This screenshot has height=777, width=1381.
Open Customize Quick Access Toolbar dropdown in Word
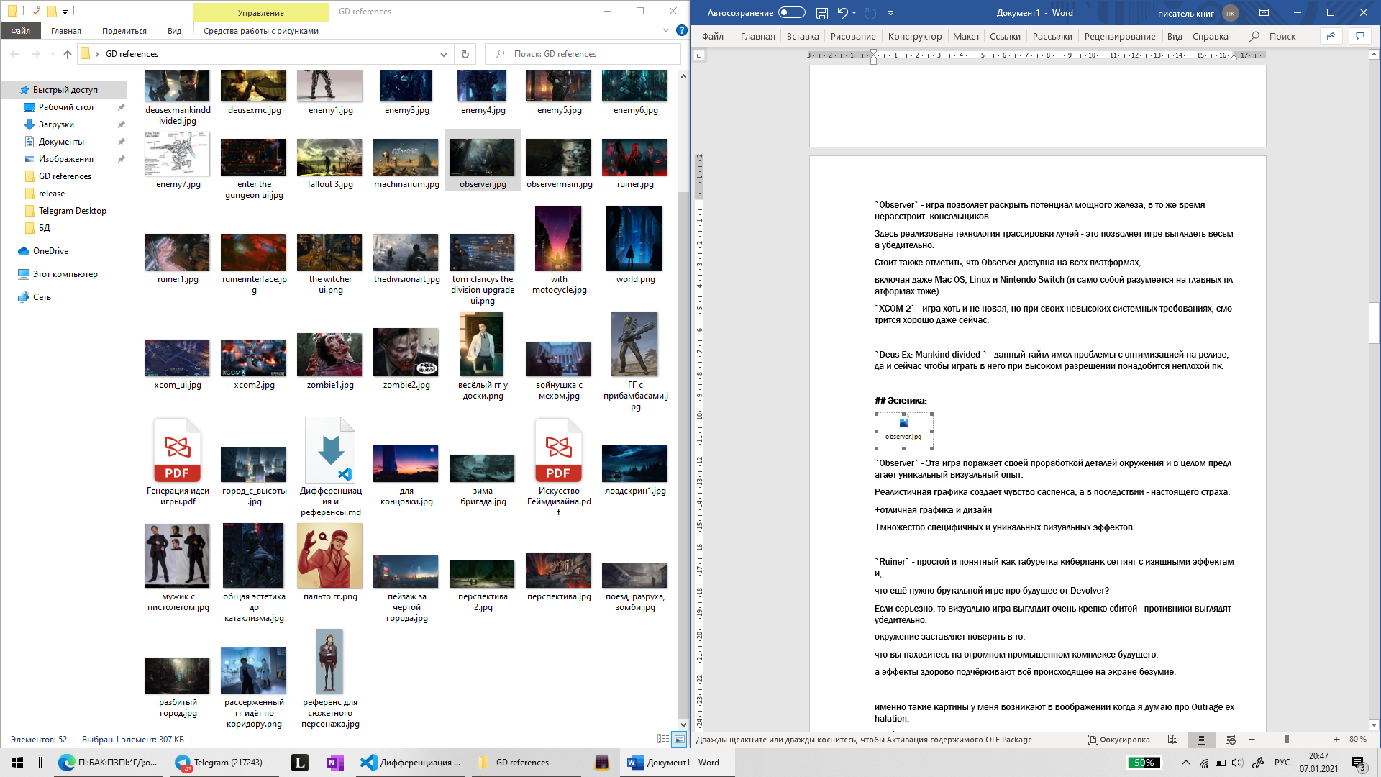890,13
